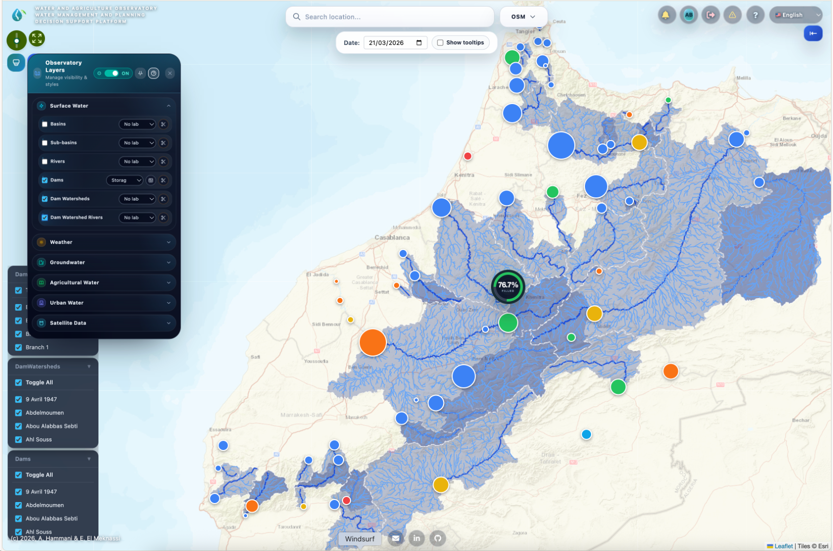Enable Show tooltips
The height and width of the screenshot is (551, 833).
tap(439, 42)
